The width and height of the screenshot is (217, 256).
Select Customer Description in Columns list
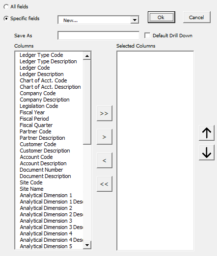point(49,151)
